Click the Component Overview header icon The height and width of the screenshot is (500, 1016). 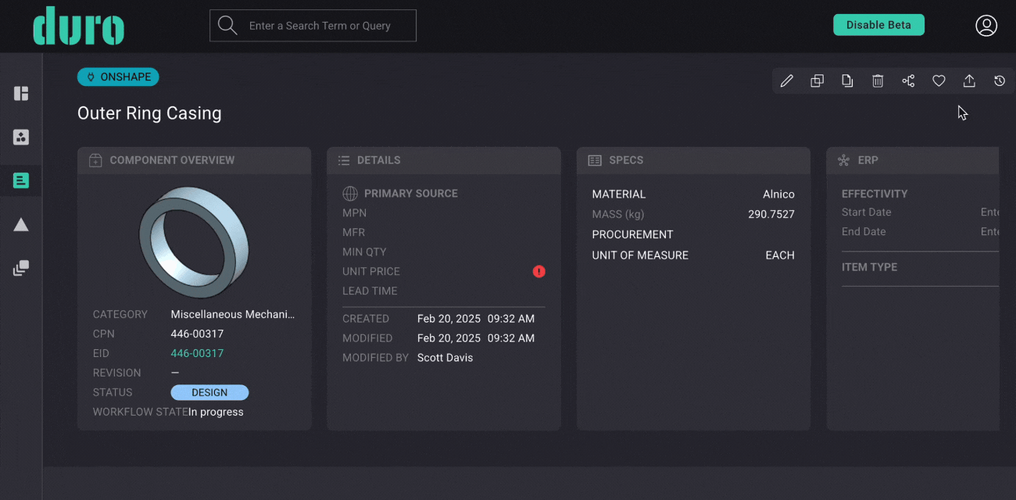click(95, 160)
